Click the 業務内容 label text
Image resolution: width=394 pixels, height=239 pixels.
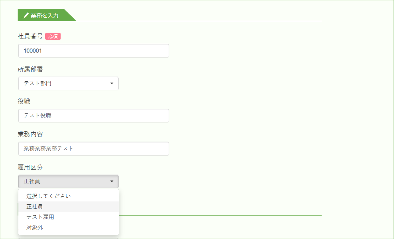[x=30, y=134]
